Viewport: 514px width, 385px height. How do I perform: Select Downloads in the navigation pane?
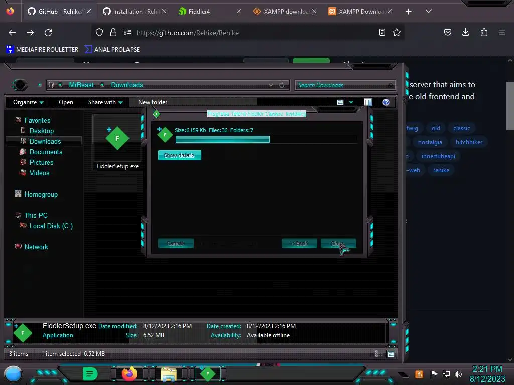[x=45, y=141]
